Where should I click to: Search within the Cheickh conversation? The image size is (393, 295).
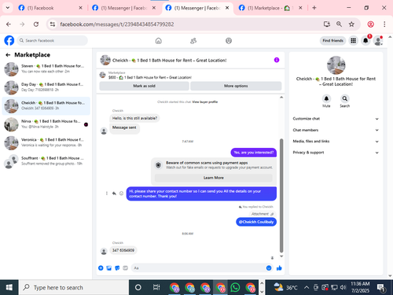pyautogui.click(x=345, y=98)
